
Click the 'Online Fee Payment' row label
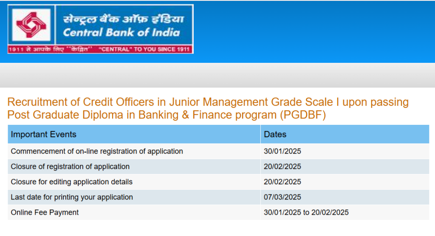(45, 212)
